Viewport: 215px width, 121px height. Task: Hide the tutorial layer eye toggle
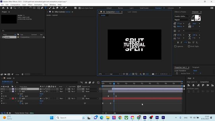2,89
